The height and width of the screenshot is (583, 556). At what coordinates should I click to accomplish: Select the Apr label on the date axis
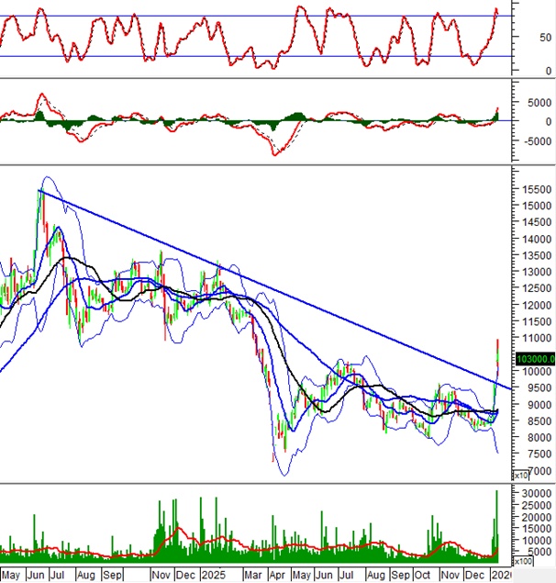[x=276, y=574]
